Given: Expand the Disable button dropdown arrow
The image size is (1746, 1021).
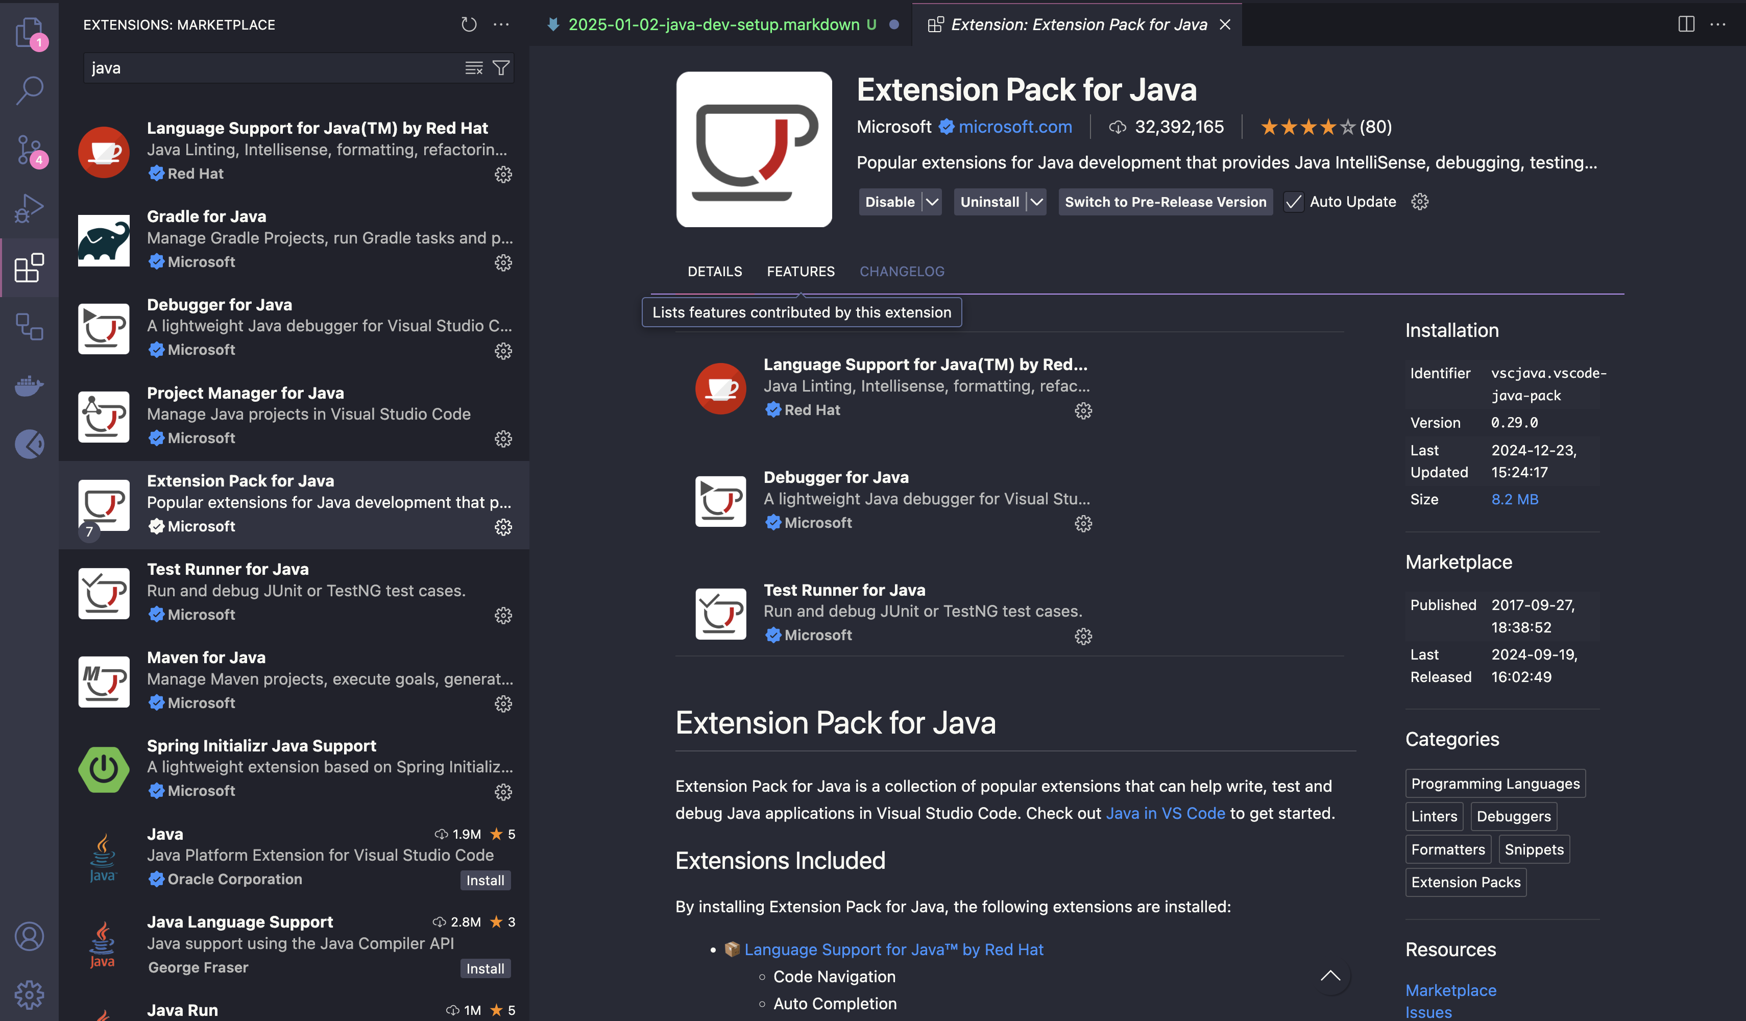Looking at the screenshot, I should [932, 202].
